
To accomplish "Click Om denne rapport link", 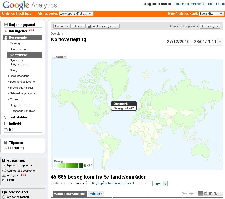I will pyautogui.click(x=18, y=197).
